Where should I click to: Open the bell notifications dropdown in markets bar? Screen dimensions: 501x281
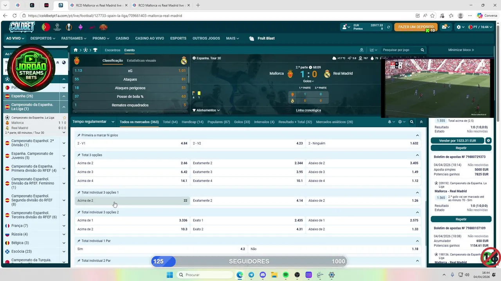391,122
